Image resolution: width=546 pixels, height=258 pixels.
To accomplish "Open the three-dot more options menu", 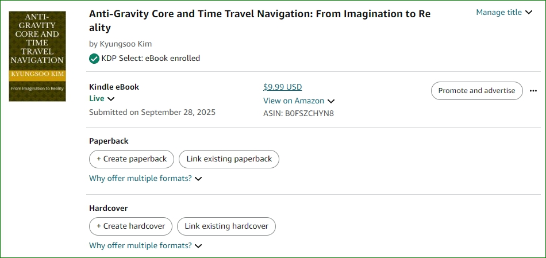I will [x=533, y=91].
